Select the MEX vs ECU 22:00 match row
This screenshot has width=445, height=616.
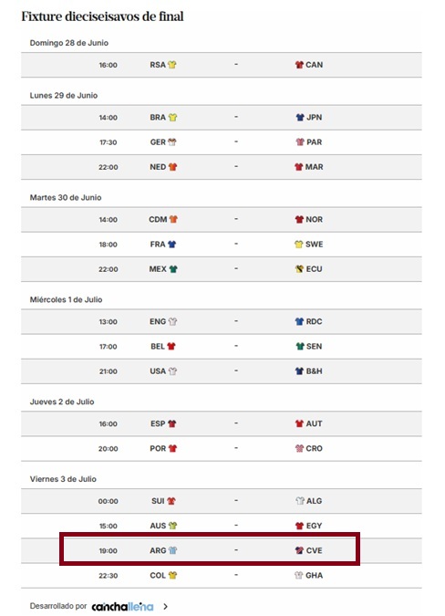pos(222,269)
